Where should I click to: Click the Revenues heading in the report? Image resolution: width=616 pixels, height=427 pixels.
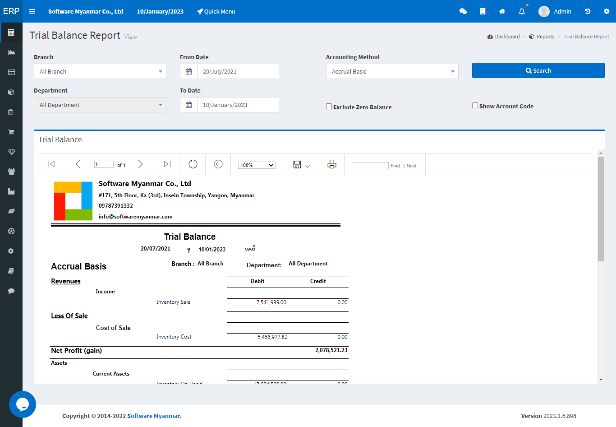click(x=66, y=281)
